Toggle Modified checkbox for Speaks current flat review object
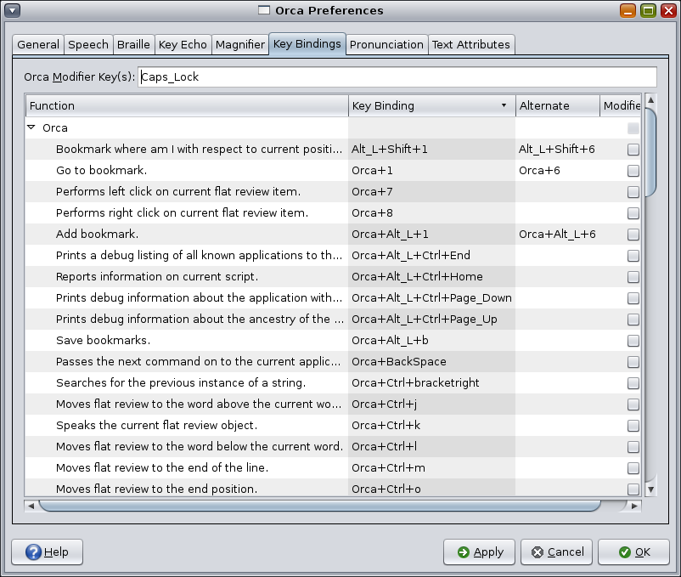 coord(633,427)
